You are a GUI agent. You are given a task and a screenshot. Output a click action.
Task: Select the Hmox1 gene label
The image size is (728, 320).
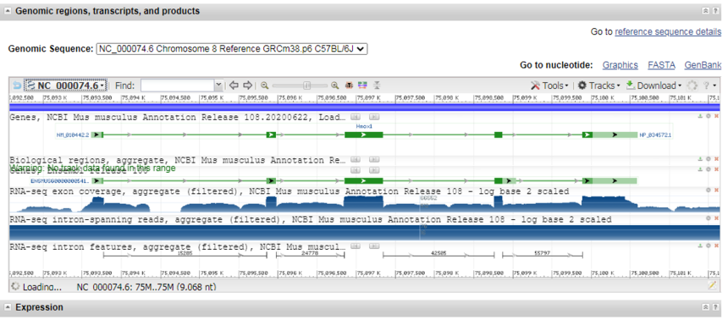point(364,126)
